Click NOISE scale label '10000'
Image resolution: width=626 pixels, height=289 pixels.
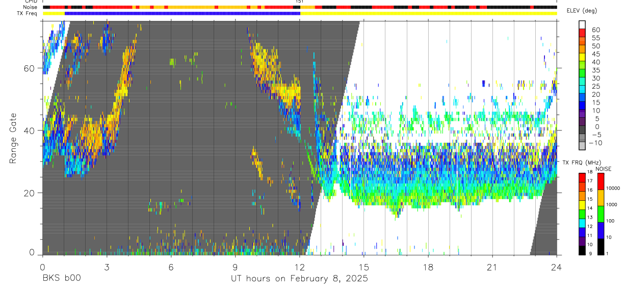coord(614,189)
